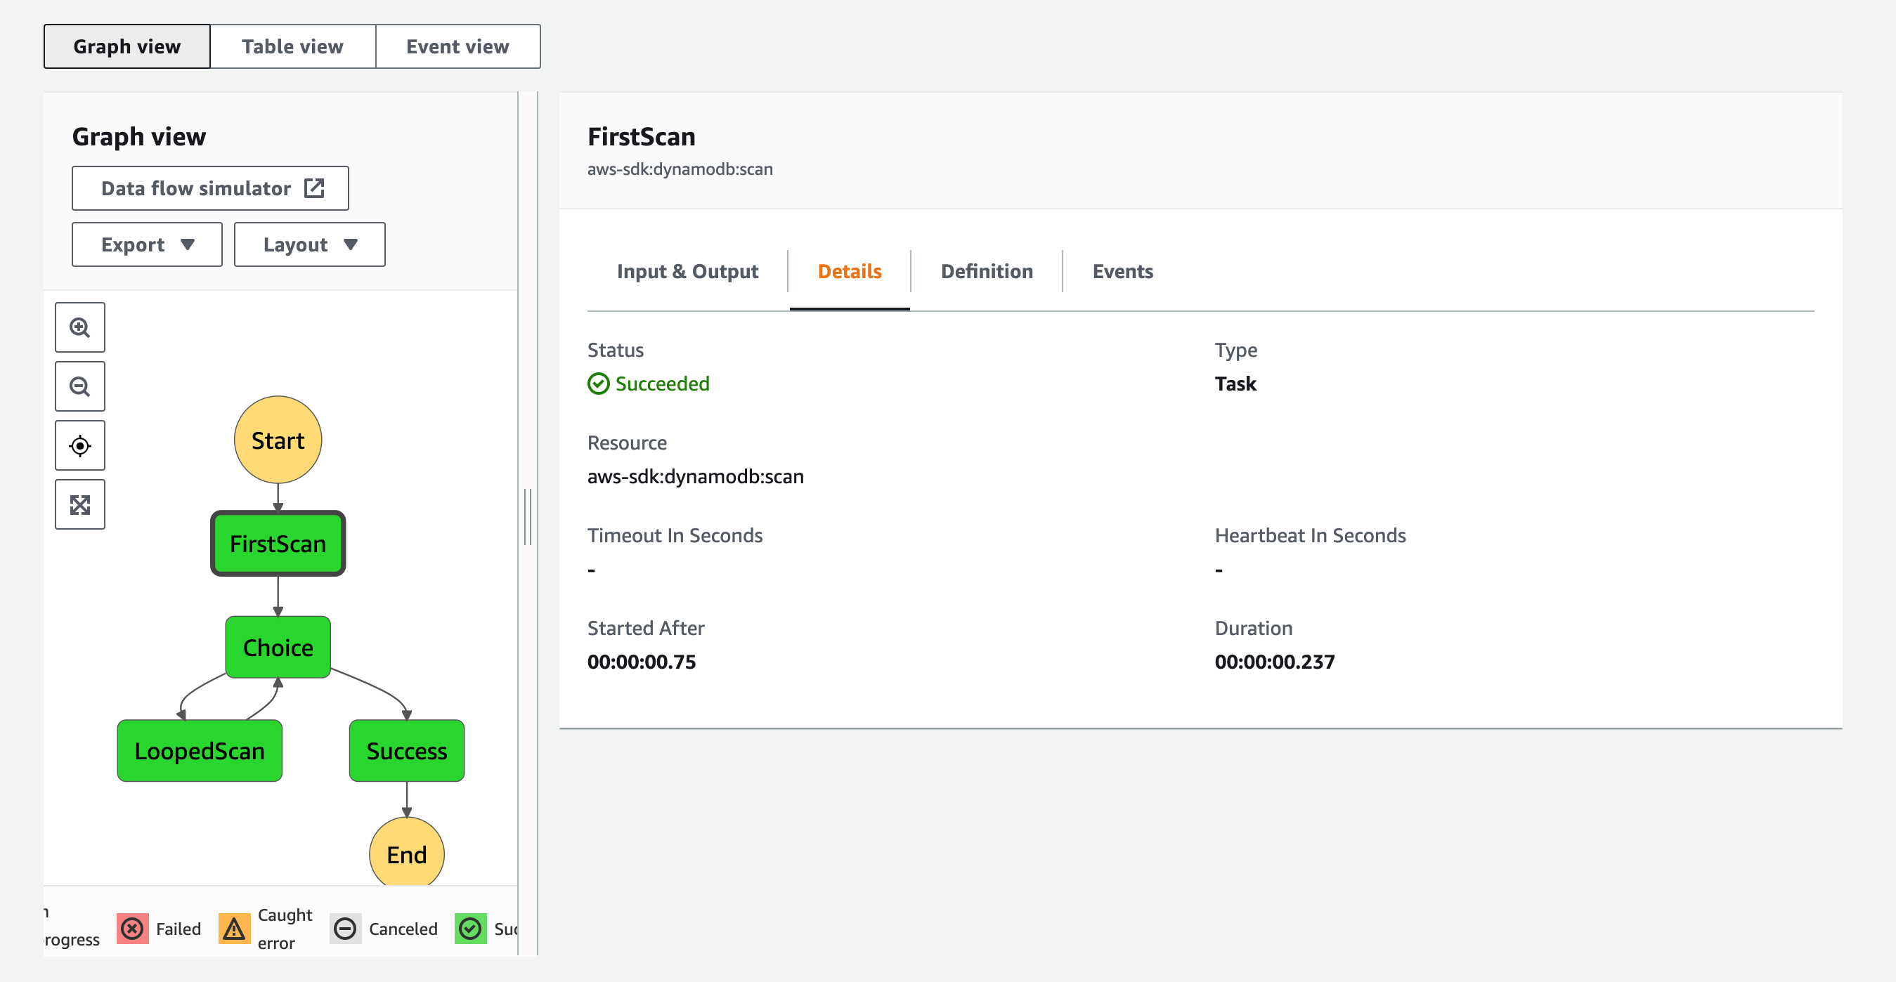
Task: Click the Failed status legend icon
Action: 133,929
